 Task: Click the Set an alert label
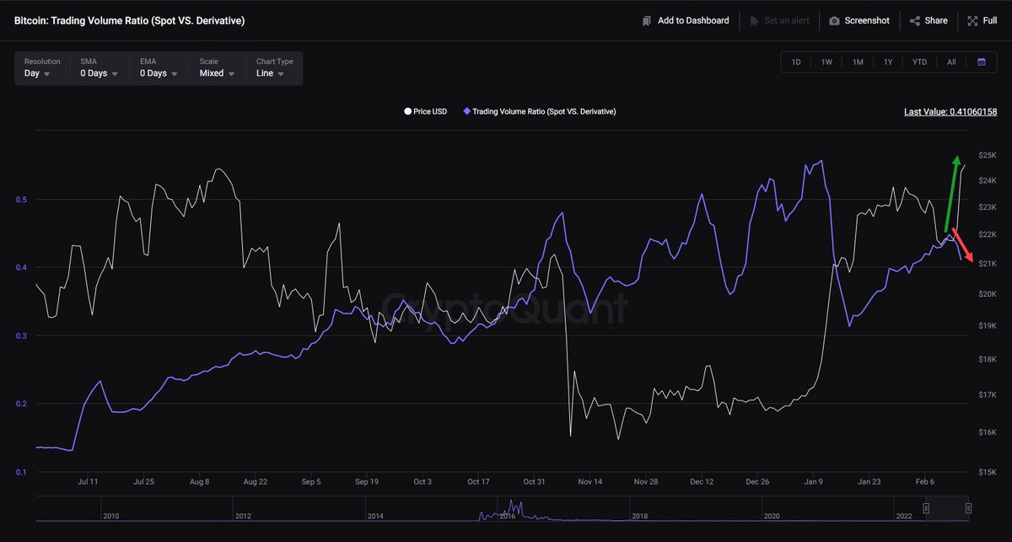[x=787, y=20]
